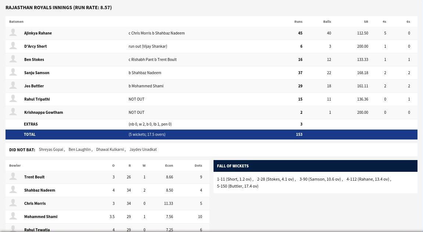Click the 4s column header
The image size is (423, 232).
(384, 22)
